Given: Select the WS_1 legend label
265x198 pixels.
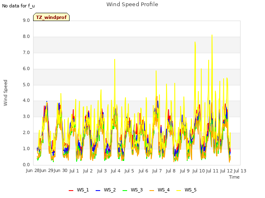Looking at the screenshot, I should 83,190.
